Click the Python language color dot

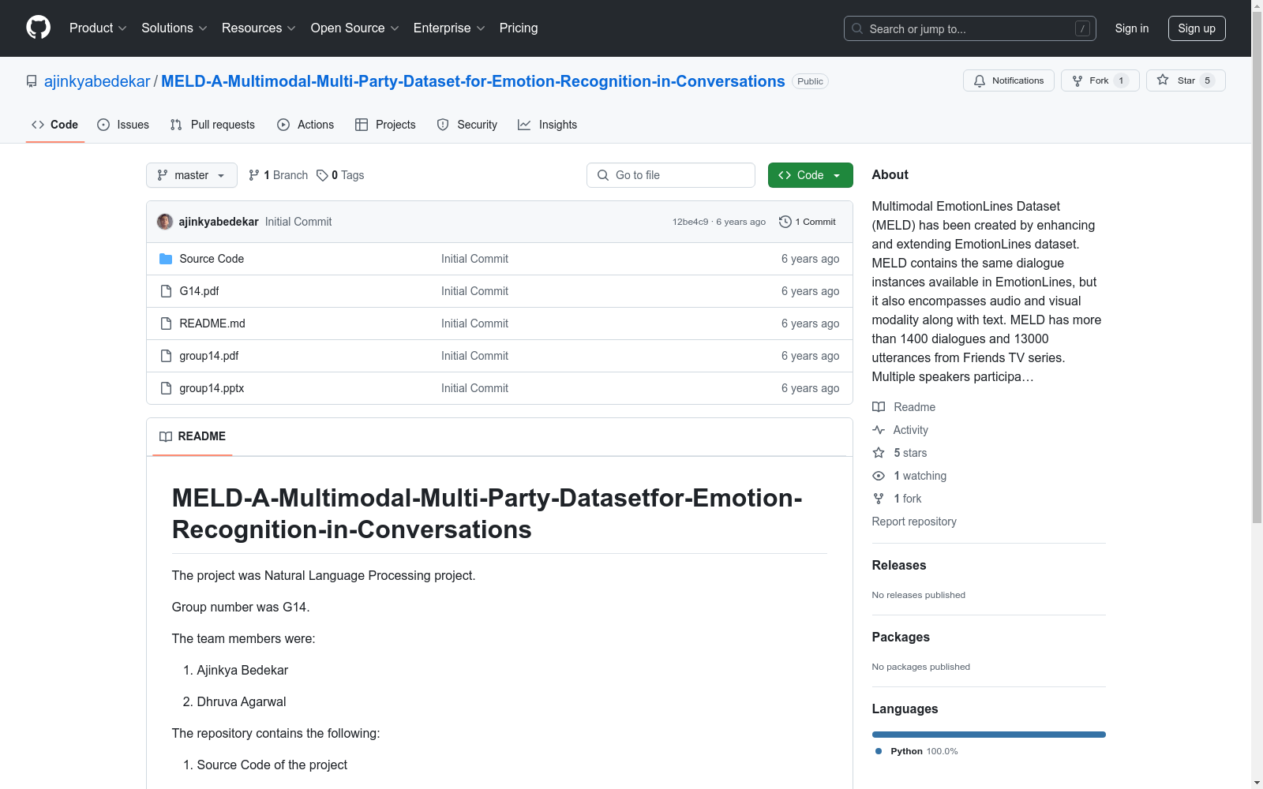(x=879, y=751)
